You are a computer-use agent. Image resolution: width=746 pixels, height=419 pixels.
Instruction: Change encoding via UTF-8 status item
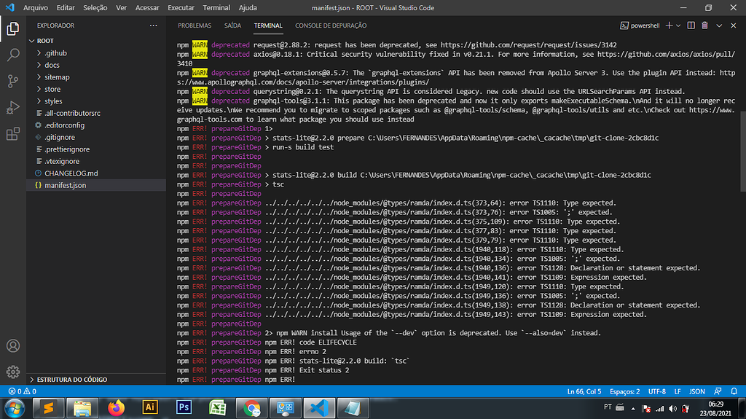pos(656,391)
